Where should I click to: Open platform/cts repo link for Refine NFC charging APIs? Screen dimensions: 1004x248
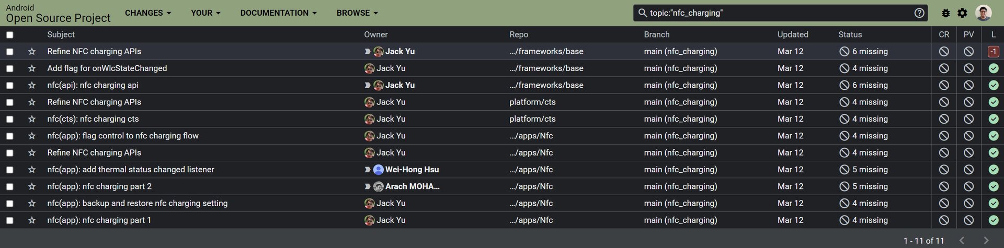(x=532, y=102)
